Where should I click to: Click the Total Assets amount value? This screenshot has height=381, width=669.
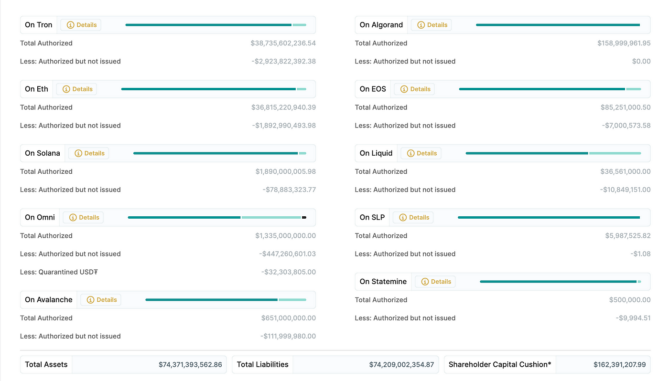190,365
